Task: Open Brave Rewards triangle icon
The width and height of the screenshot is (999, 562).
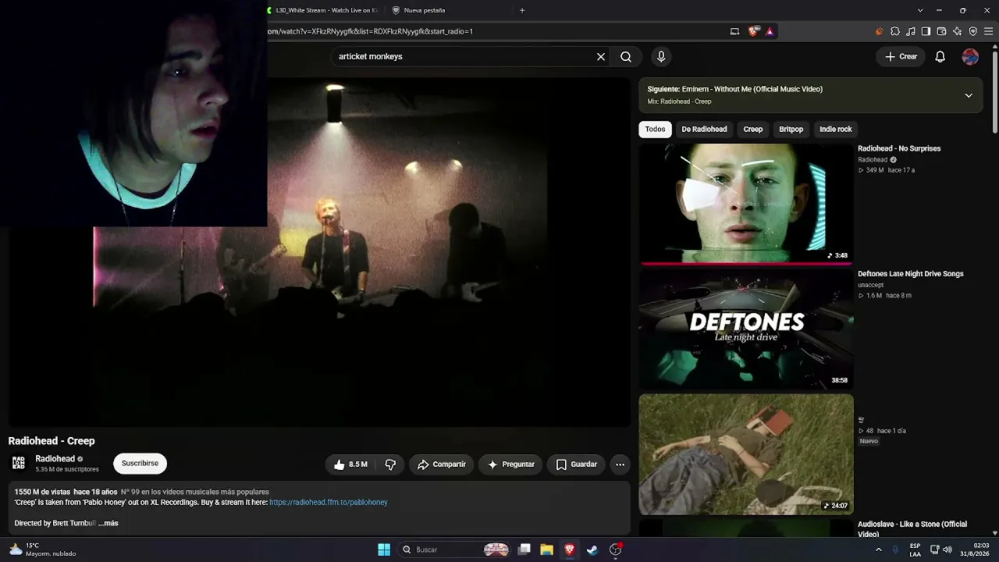Action: click(x=770, y=31)
